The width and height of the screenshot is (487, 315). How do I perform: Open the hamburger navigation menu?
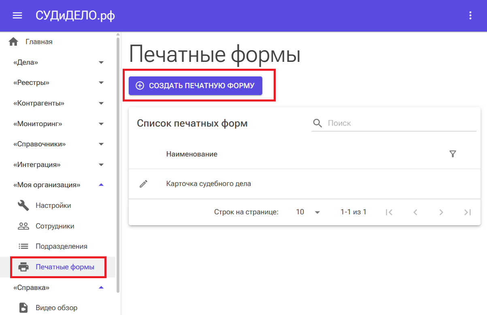click(x=17, y=15)
